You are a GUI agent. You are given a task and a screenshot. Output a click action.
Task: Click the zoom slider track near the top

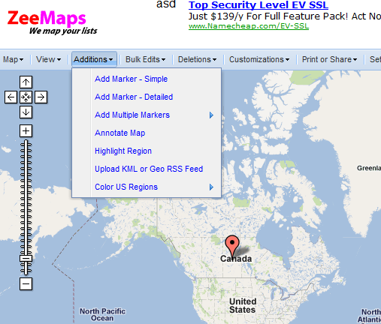26,145
